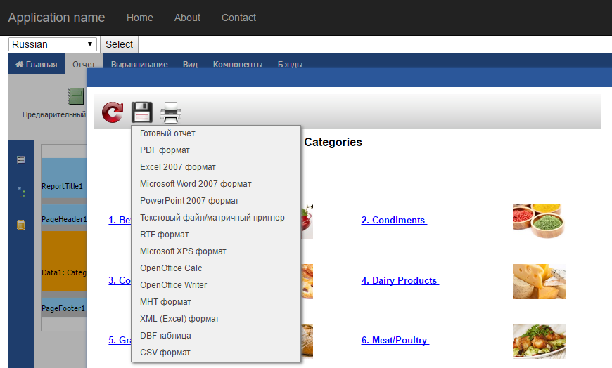
Task: Open the Компоненты ribbon tab
Action: pos(238,65)
